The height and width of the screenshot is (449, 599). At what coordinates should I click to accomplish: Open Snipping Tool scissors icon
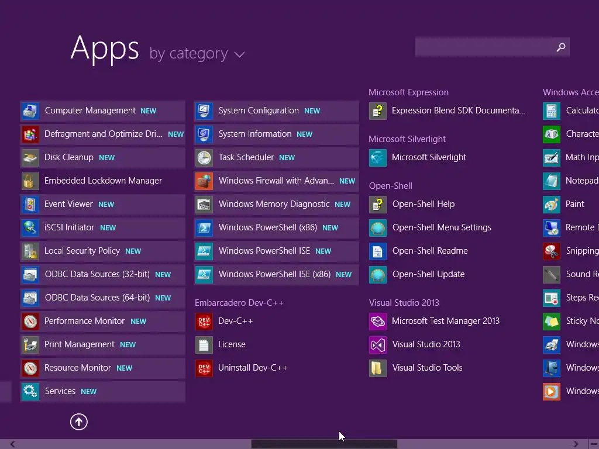[552, 251]
